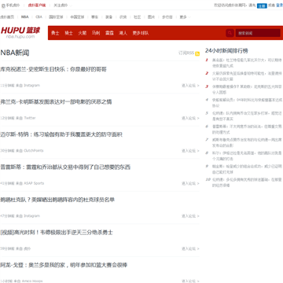
Task: Go to 虎扑首页 in the navigation
Action: [x=7, y=17]
